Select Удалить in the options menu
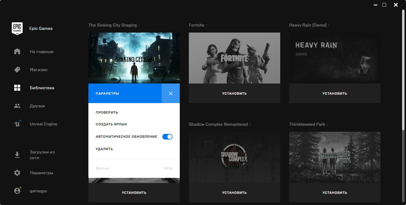406x205 pixels. tap(104, 149)
